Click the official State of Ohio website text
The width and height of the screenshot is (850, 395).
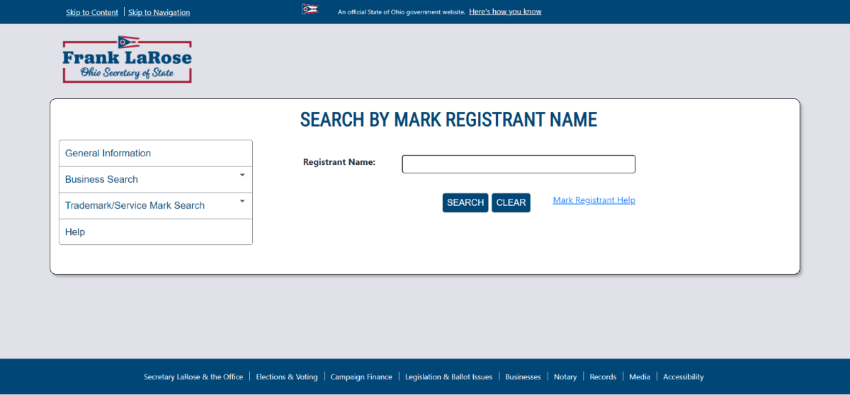point(402,12)
